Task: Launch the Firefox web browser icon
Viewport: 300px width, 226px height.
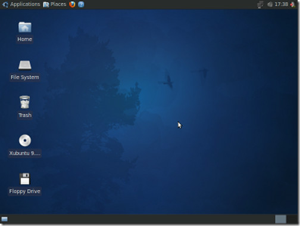Action: pos(72,4)
